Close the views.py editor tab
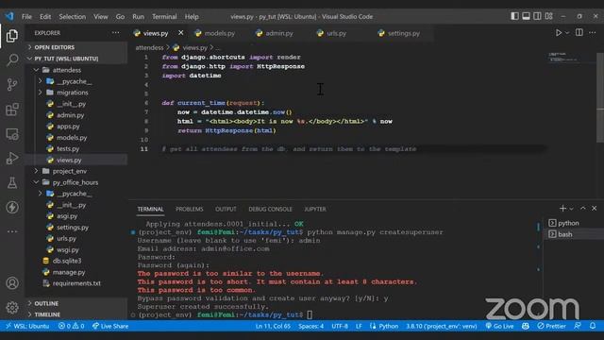Screen dimensions: 604x340 point(180,33)
